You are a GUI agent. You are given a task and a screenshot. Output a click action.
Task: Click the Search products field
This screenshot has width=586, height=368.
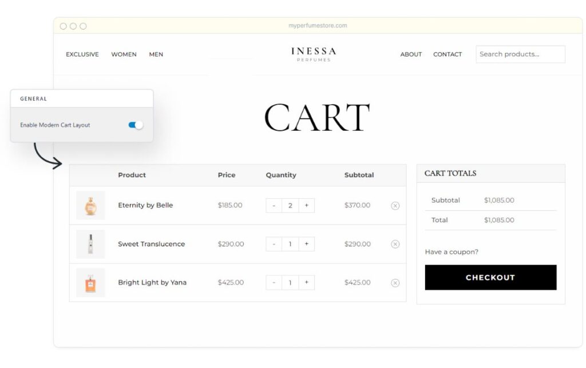(x=520, y=54)
